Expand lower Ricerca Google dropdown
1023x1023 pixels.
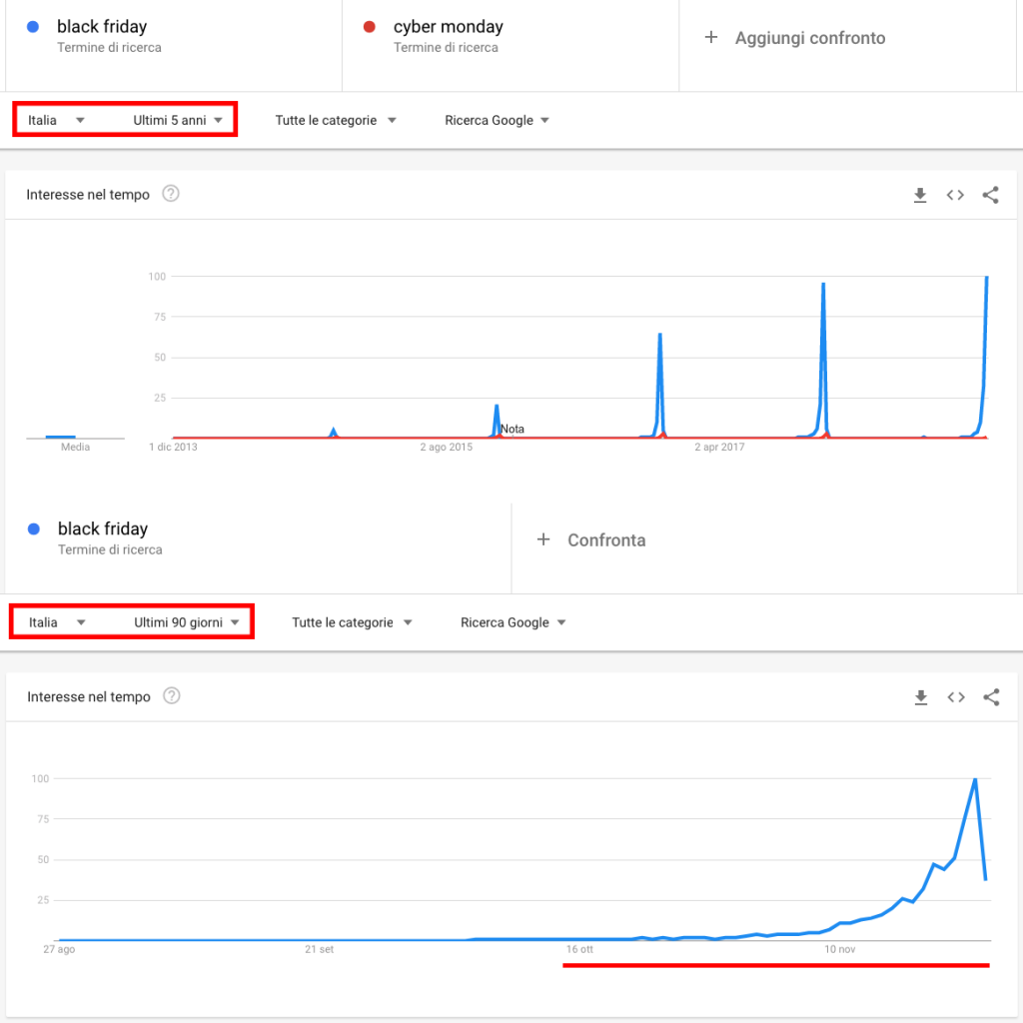coord(512,622)
